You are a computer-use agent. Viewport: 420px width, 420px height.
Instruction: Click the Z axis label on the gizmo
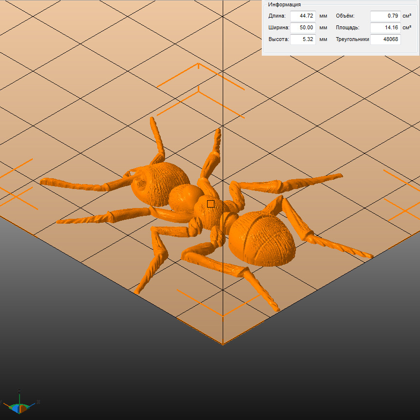click(19, 390)
